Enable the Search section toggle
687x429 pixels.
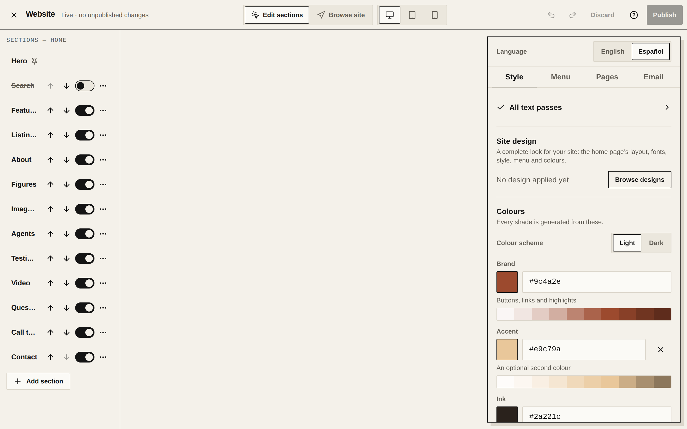85,86
